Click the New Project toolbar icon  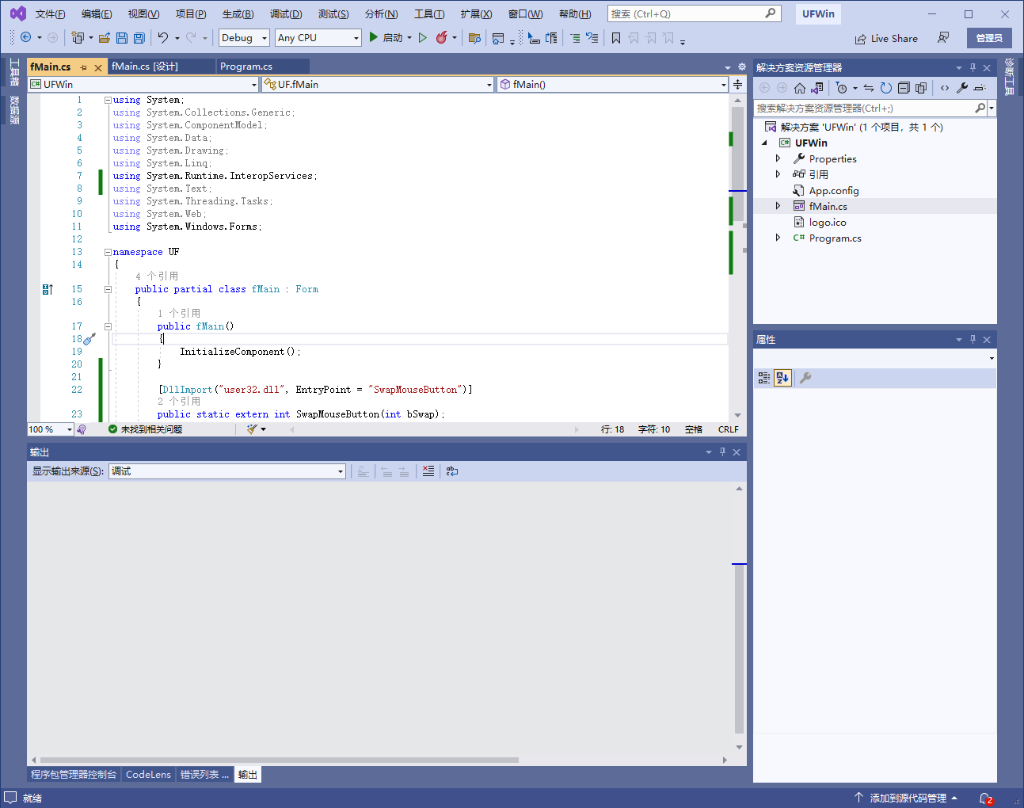[x=78, y=37]
